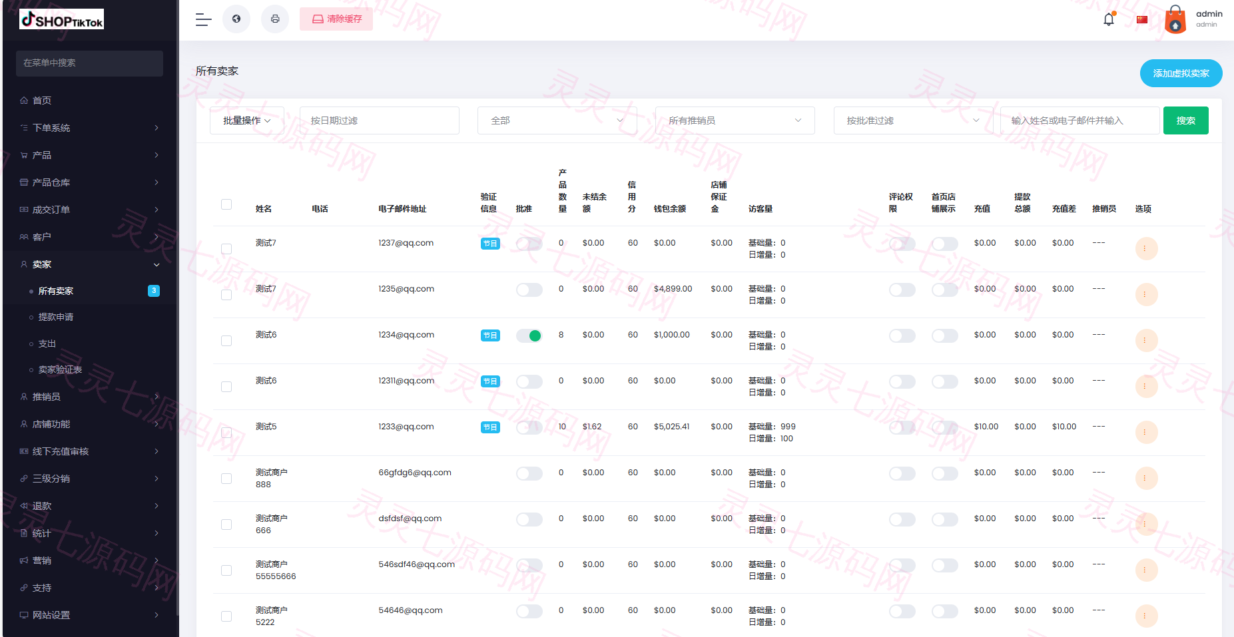Click verification badge for 1234@qq.com seller
Screen dimensions: 1234x637
[490, 335]
